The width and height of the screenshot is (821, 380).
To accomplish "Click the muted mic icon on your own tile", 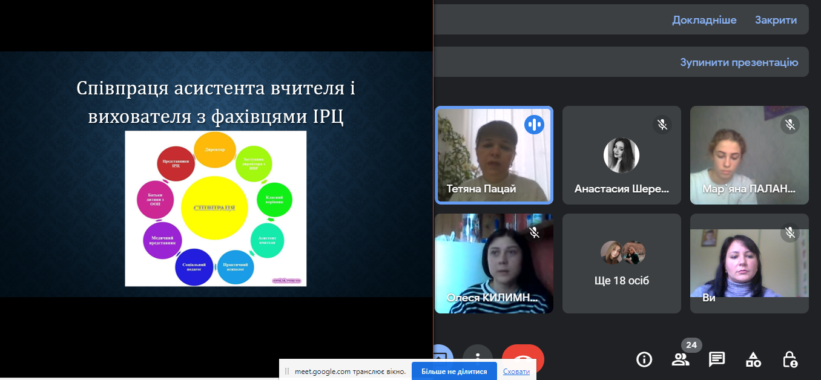I will pyautogui.click(x=790, y=232).
